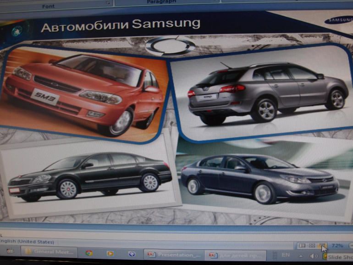Screen dimensions: 353x265
Task: Open Chrome from the taskbar
Action: pyautogui.click(x=88, y=253)
